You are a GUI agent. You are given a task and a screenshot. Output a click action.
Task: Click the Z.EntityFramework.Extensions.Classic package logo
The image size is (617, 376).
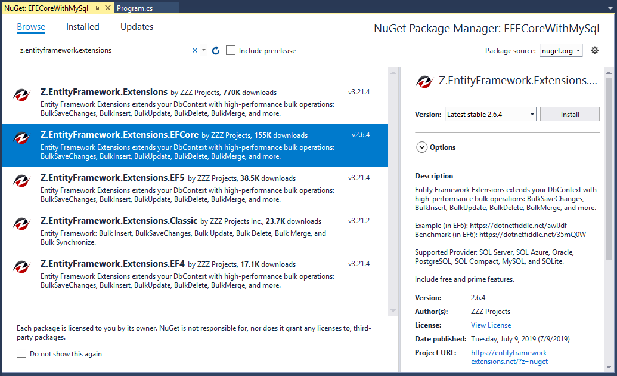21,224
